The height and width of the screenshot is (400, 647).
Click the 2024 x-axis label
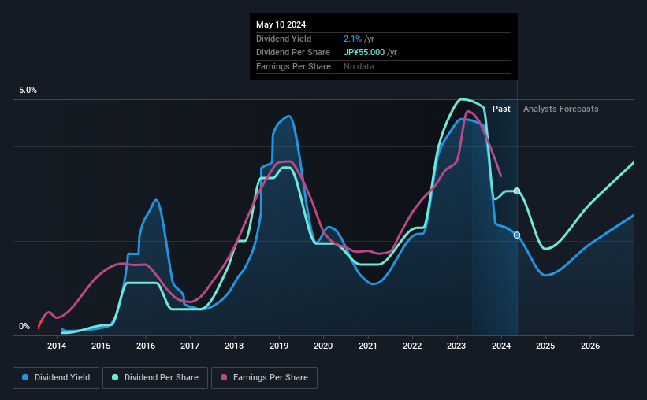[x=501, y=346]
